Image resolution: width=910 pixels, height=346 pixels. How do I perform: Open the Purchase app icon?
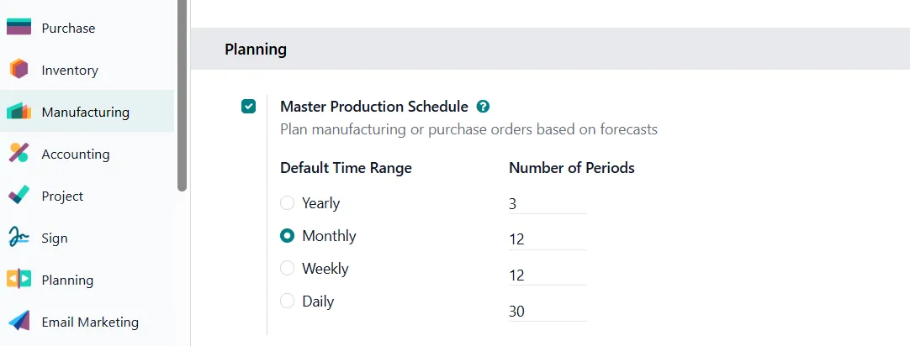(x=19, y=27)
